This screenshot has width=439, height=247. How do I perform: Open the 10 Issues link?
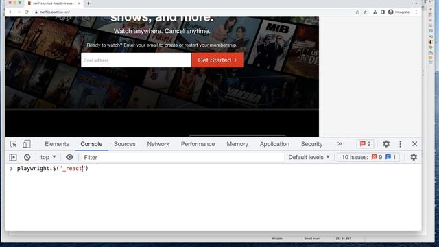click(x=369, y=157)
